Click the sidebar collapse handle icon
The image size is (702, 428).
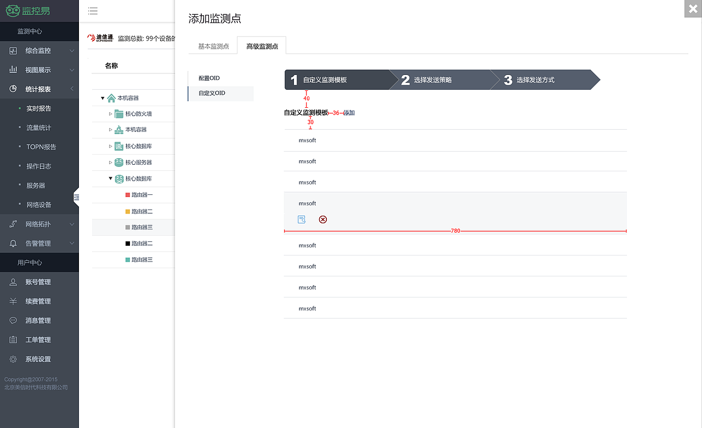tap(76, 197)
